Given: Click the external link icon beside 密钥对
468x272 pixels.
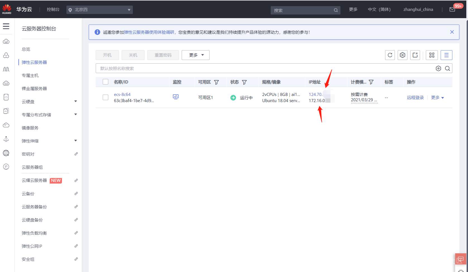Looking at the screenshot, I should [x=76, y=154].
